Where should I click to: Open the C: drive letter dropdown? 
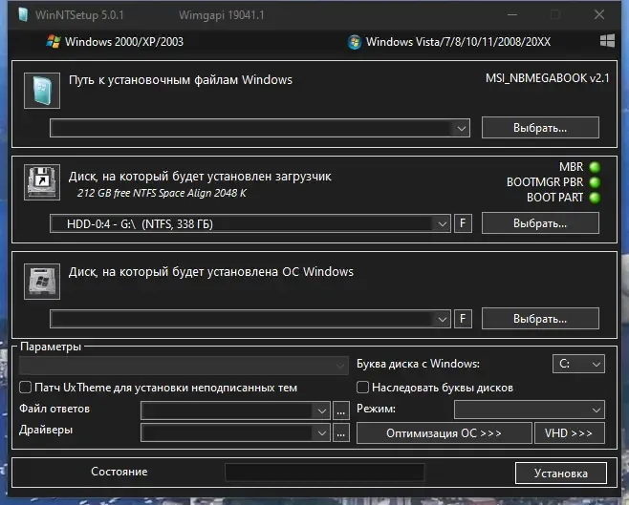(578, 364)
